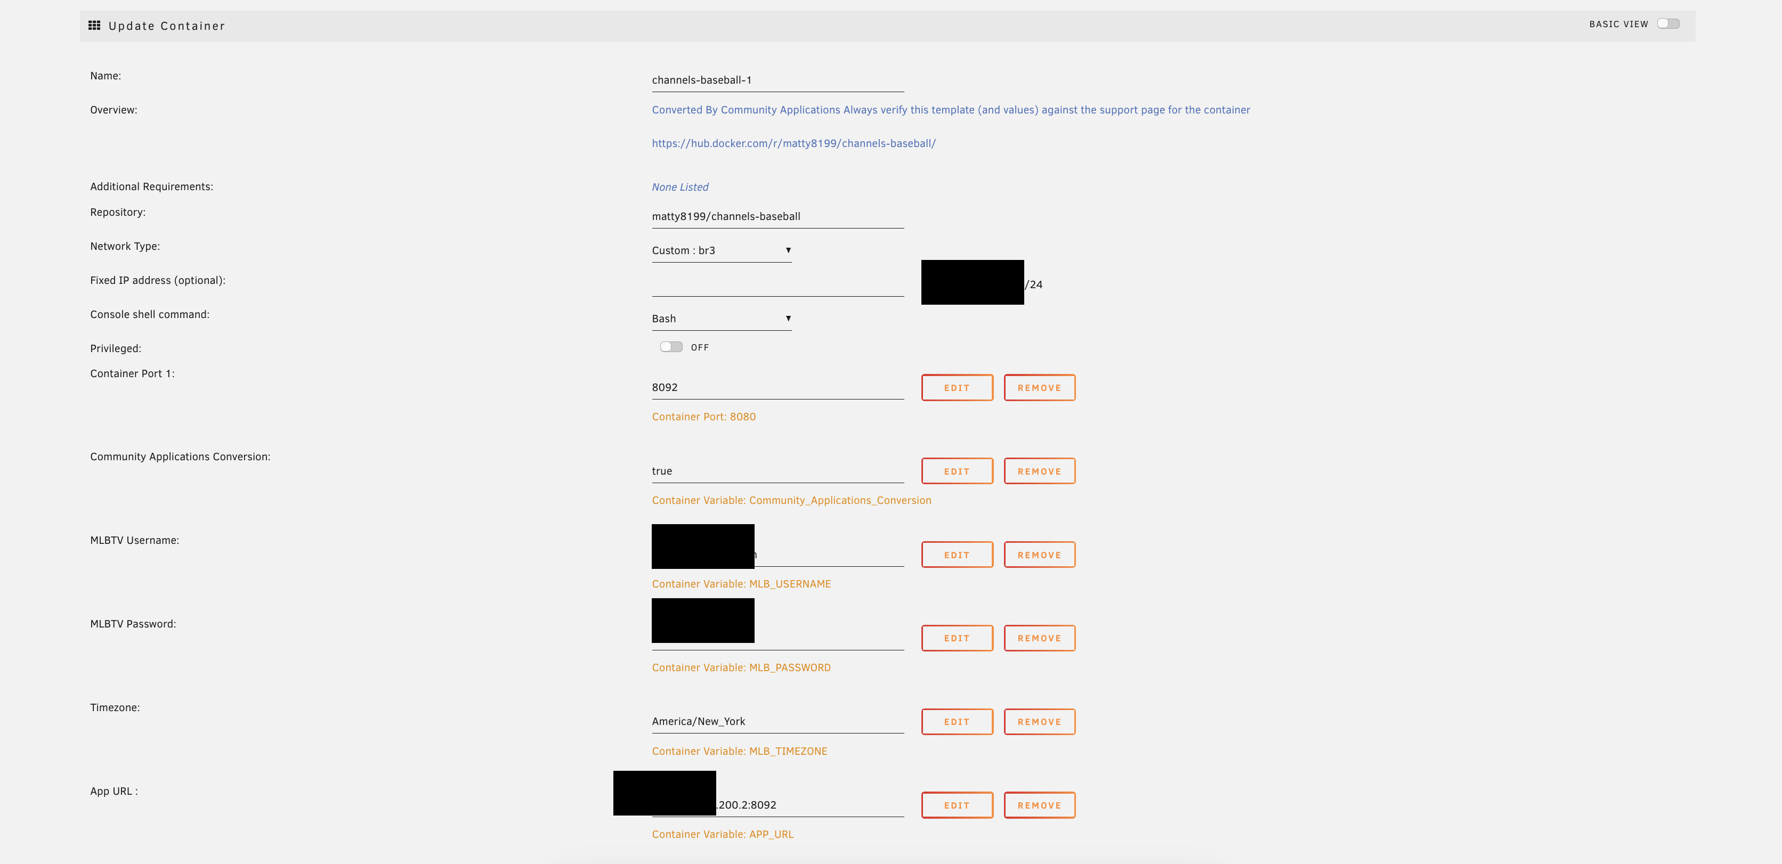The width and height of the screenshot is (1782, 864).
Task: Remove the Container Port 1 entry
Action: click(1039, 388)
